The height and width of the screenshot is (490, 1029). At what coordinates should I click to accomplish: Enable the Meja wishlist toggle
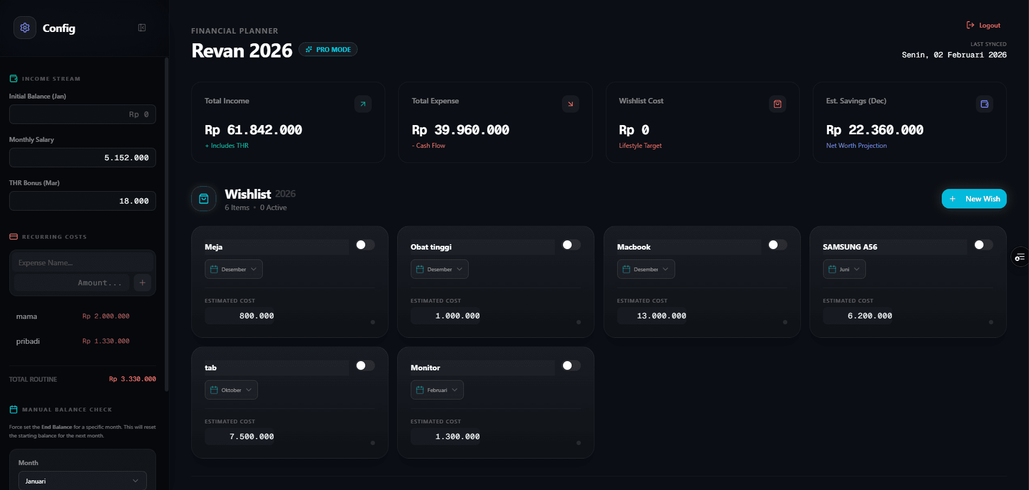(365, 245)
